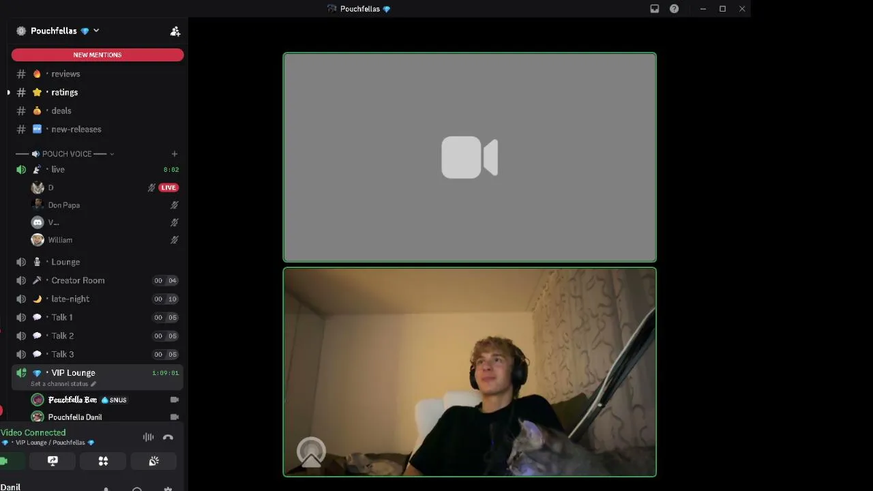The height and width of the screenshot is (491, 873).
Task: Share your screen
Action: [x=53, y=462]
